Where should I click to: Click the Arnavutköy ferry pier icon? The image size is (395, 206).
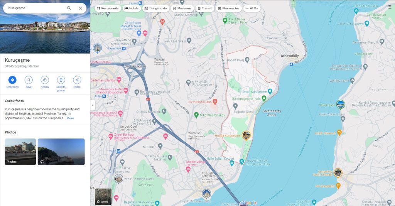(x=291, y=64)
